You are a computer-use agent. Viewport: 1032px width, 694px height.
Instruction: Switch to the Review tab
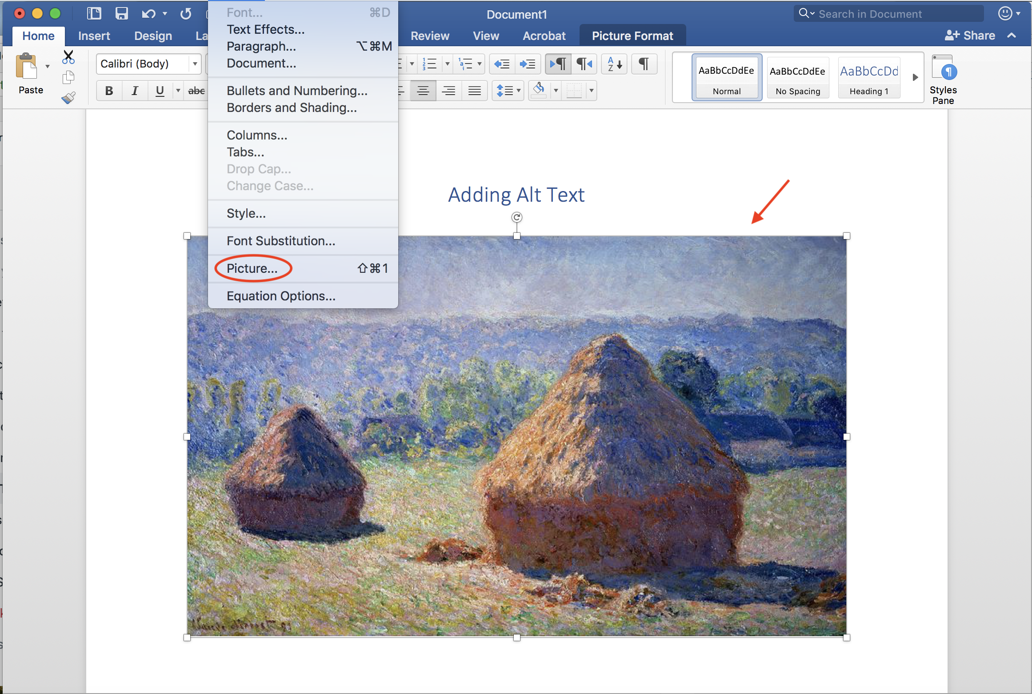(x=430, y=36)
